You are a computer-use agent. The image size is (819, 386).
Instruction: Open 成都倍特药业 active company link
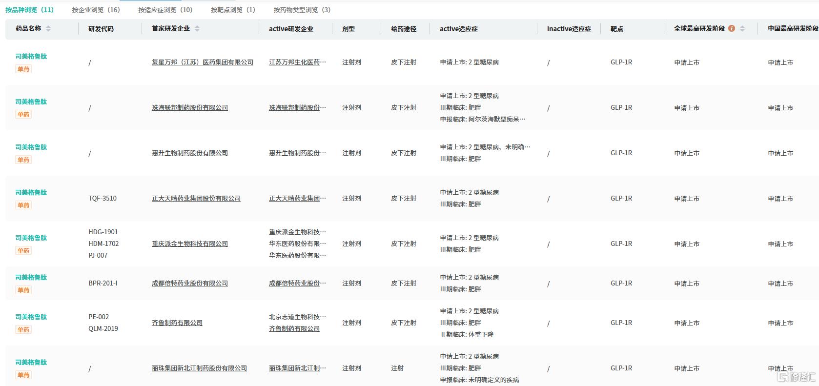tap(297, 284)
